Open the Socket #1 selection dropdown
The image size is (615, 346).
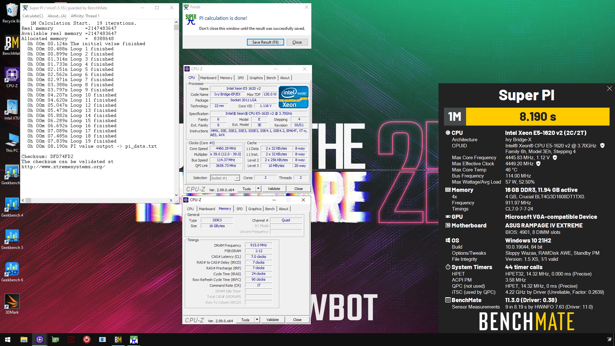pyautogui.click(x=225, y=178)
